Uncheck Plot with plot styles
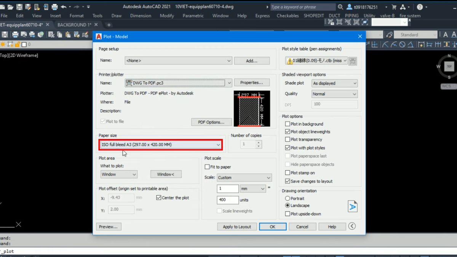 tap(288, 148)
